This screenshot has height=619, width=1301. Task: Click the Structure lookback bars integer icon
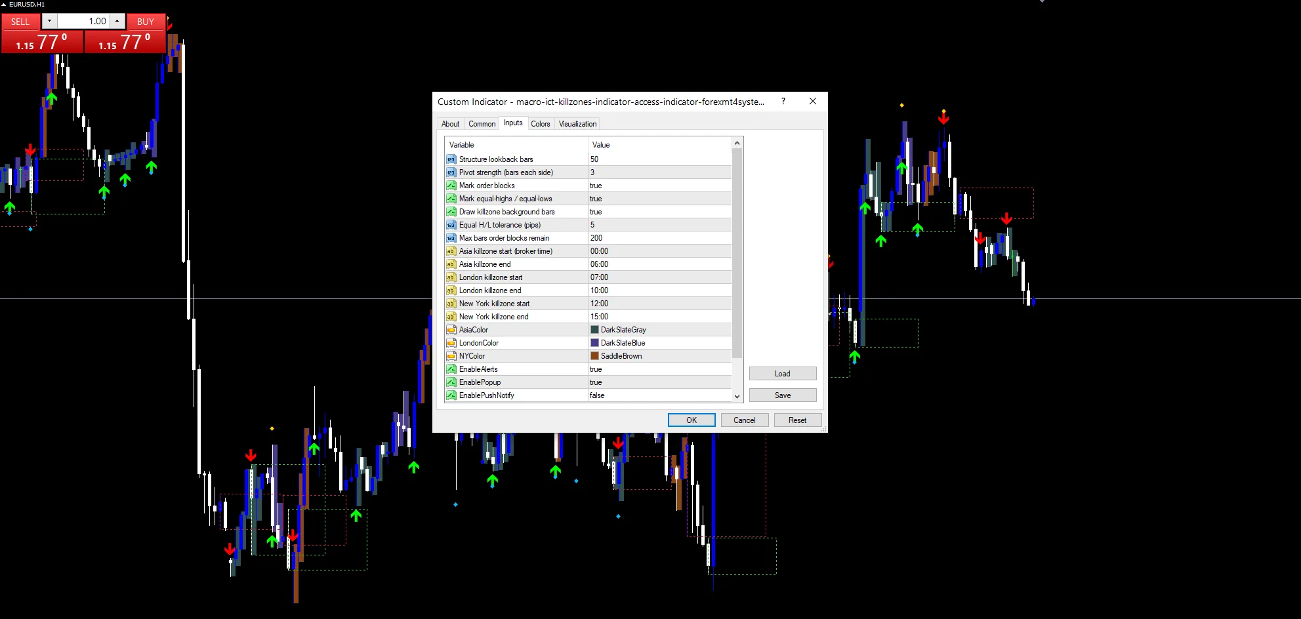(x=451, y=159)
